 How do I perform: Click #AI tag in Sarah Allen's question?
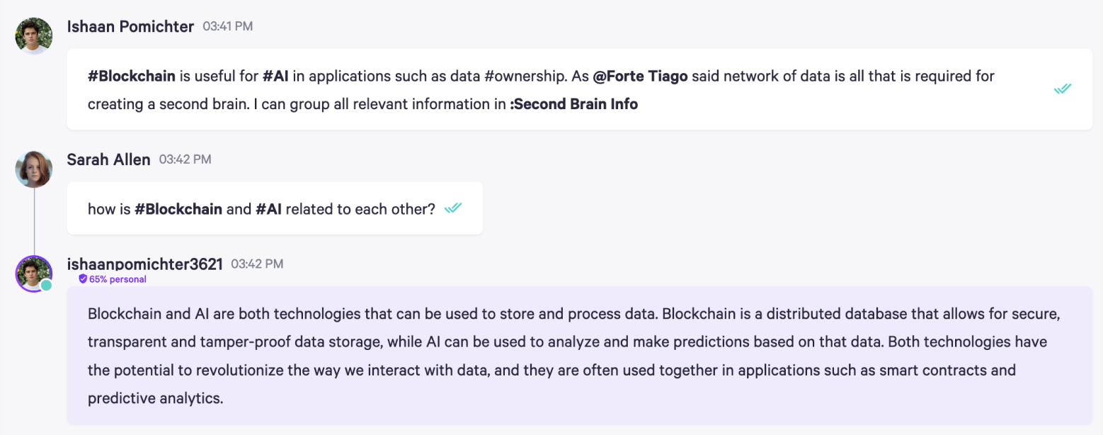[269, 209]
